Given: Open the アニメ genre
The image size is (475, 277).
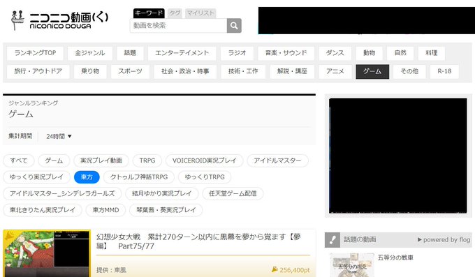Looking at the screenshot, I should [335, 71].
